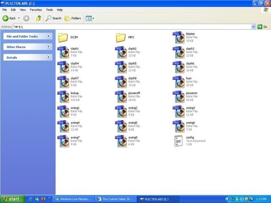Open the DCIM folder
Viewport: 271px width, 203px height.
click(x=64, y=38)
